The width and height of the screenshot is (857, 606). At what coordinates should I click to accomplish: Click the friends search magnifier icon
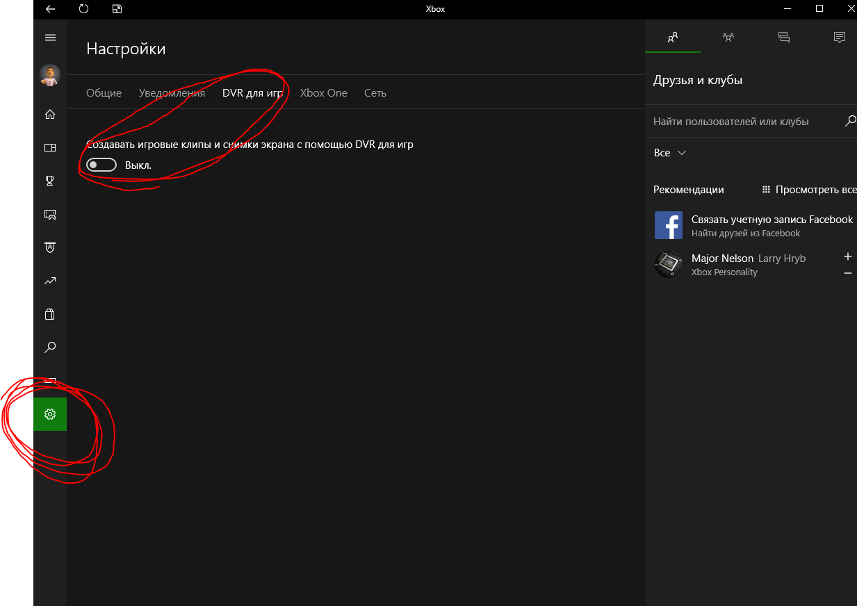pos(850,121)
